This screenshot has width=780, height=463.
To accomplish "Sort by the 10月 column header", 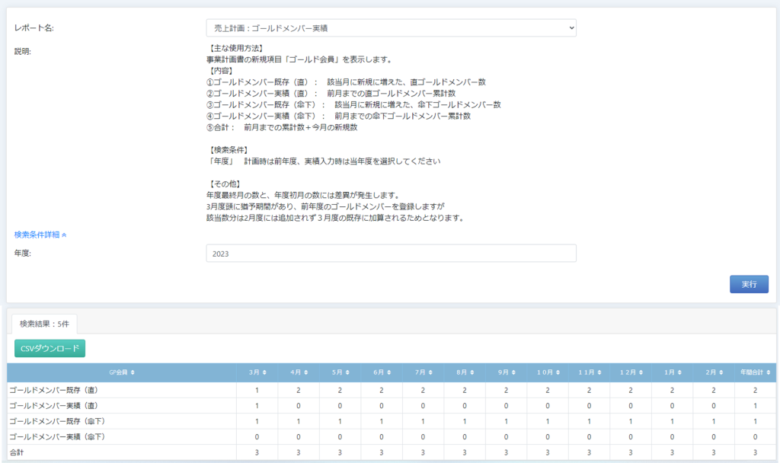I will (548, 372).
